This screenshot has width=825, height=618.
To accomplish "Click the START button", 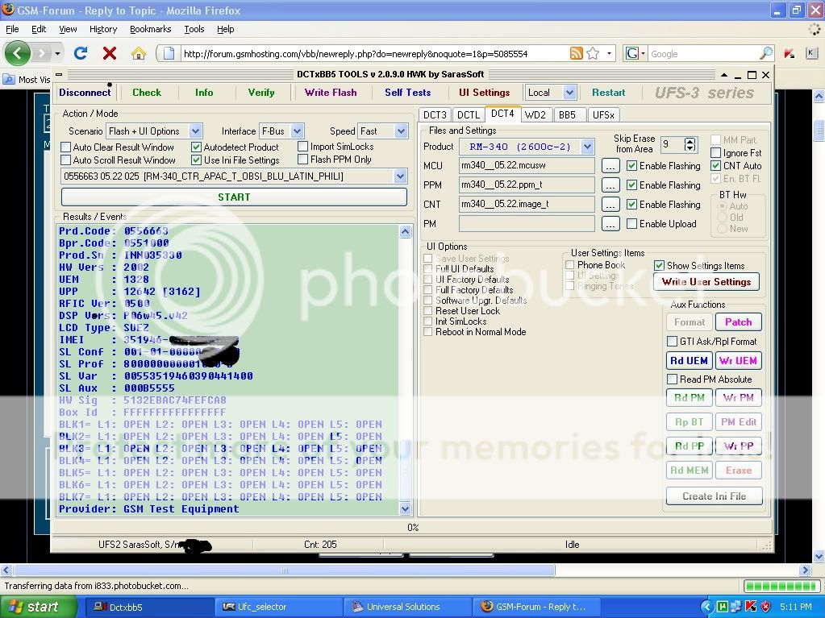I will 234,197.
